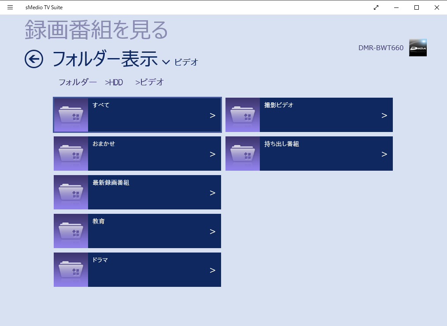Click the 持ち出し番組 folder icon

(x=243, y=154)
